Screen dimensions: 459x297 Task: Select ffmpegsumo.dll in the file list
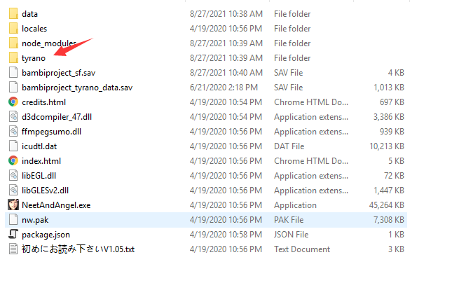(x=51, y=132)
